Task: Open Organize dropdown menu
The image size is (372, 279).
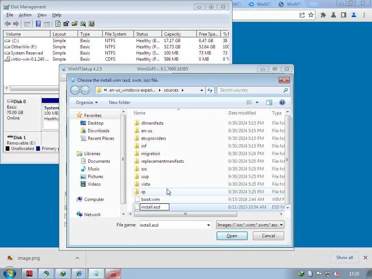Action: pyautogui.click(x=87, y=102)
